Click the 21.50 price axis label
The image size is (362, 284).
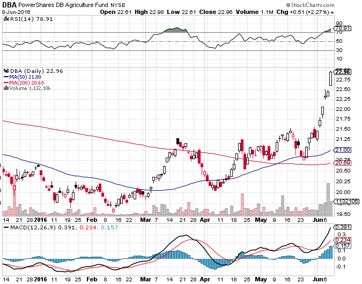(x=343, y=129)
